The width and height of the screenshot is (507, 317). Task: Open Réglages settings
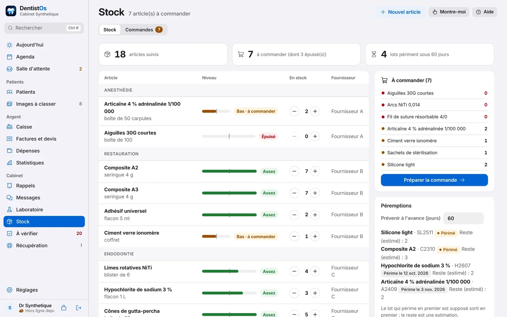44,290
